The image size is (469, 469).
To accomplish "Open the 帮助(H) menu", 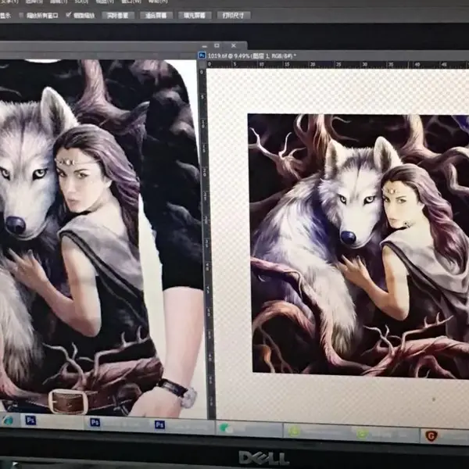I will click(158, 2).
